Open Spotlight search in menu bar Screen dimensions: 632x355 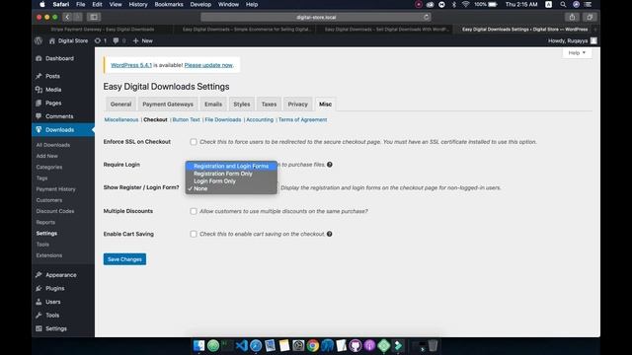click(x=563, y=4)
